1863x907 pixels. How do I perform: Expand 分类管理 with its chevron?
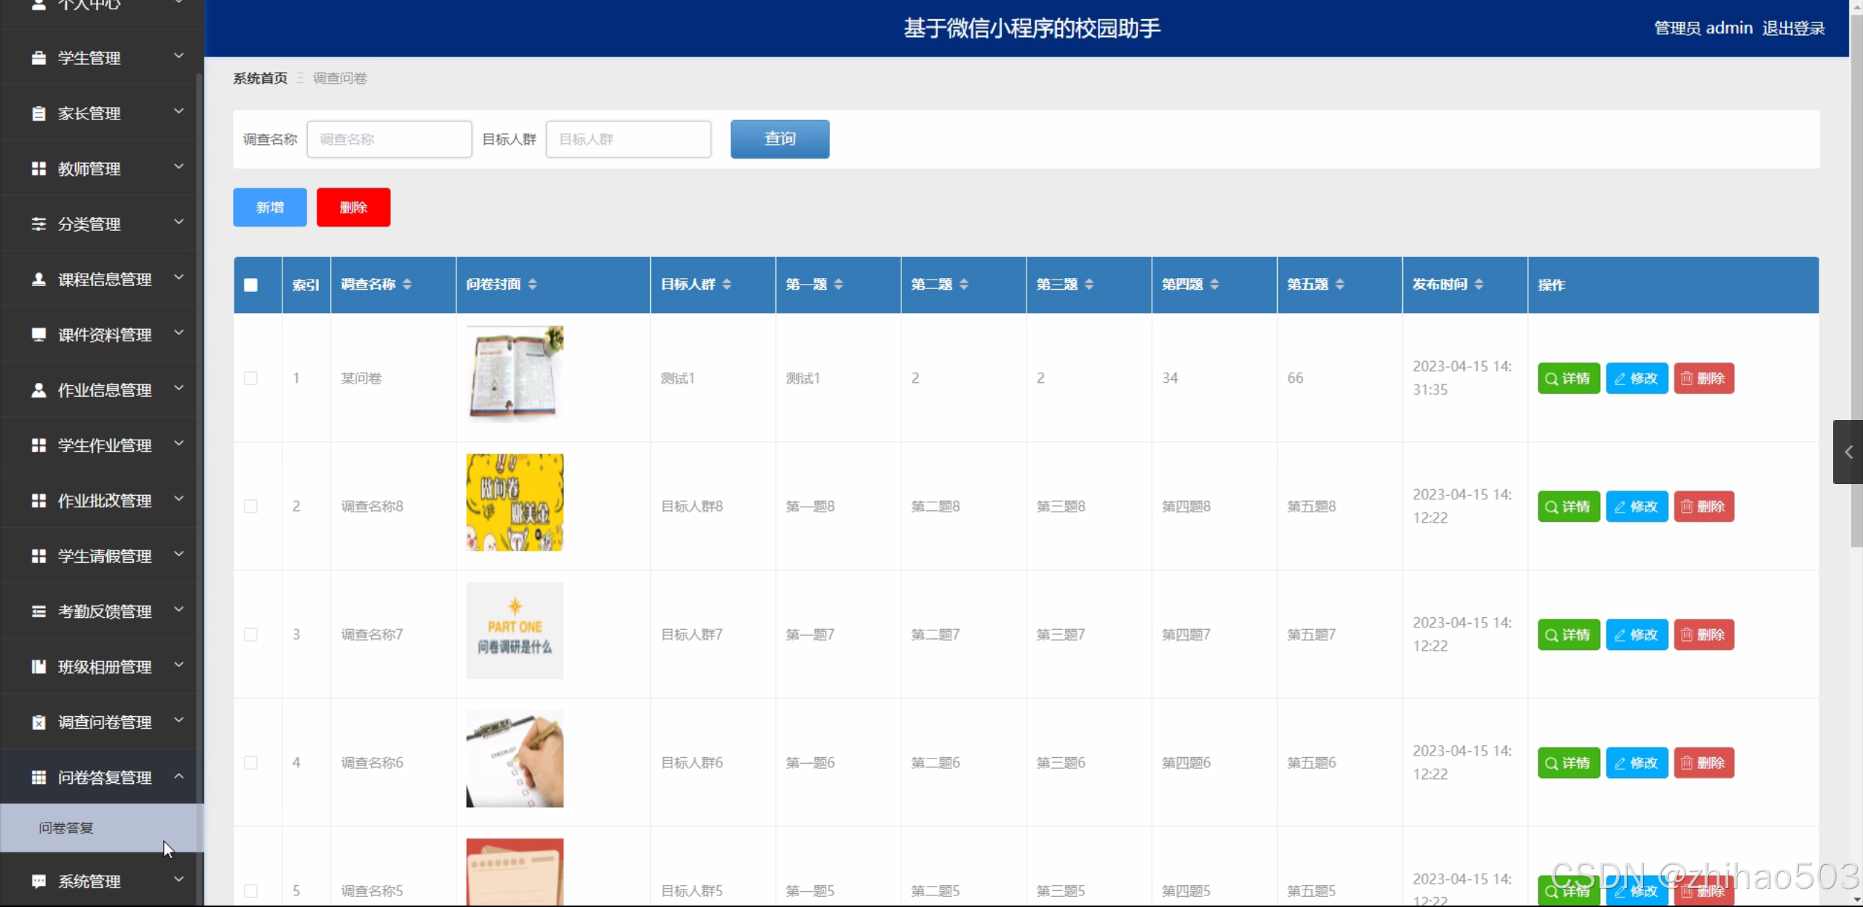coord(178,221)
